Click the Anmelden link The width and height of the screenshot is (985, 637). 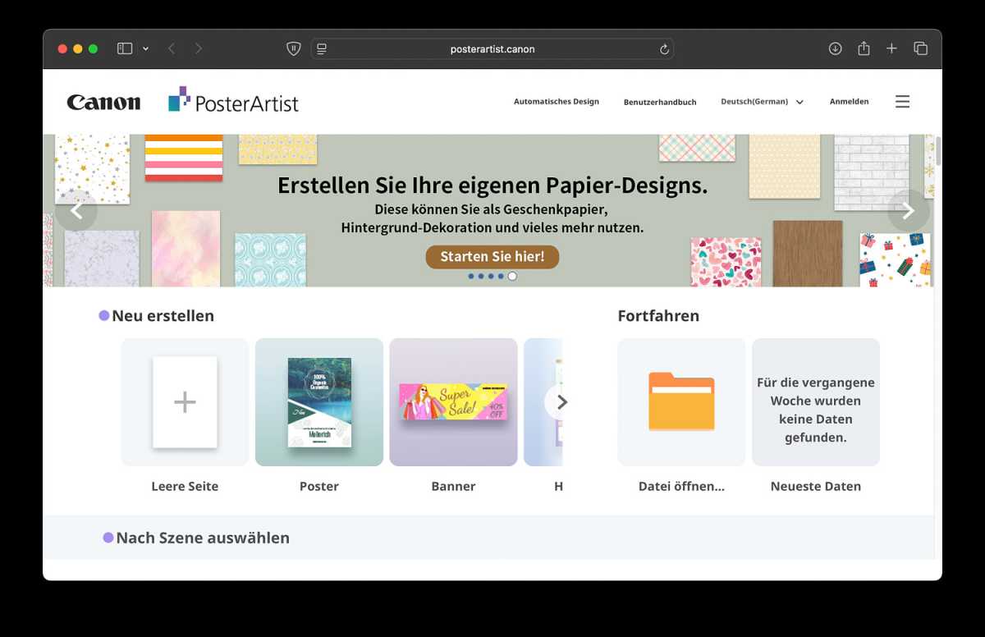(849, 102)
